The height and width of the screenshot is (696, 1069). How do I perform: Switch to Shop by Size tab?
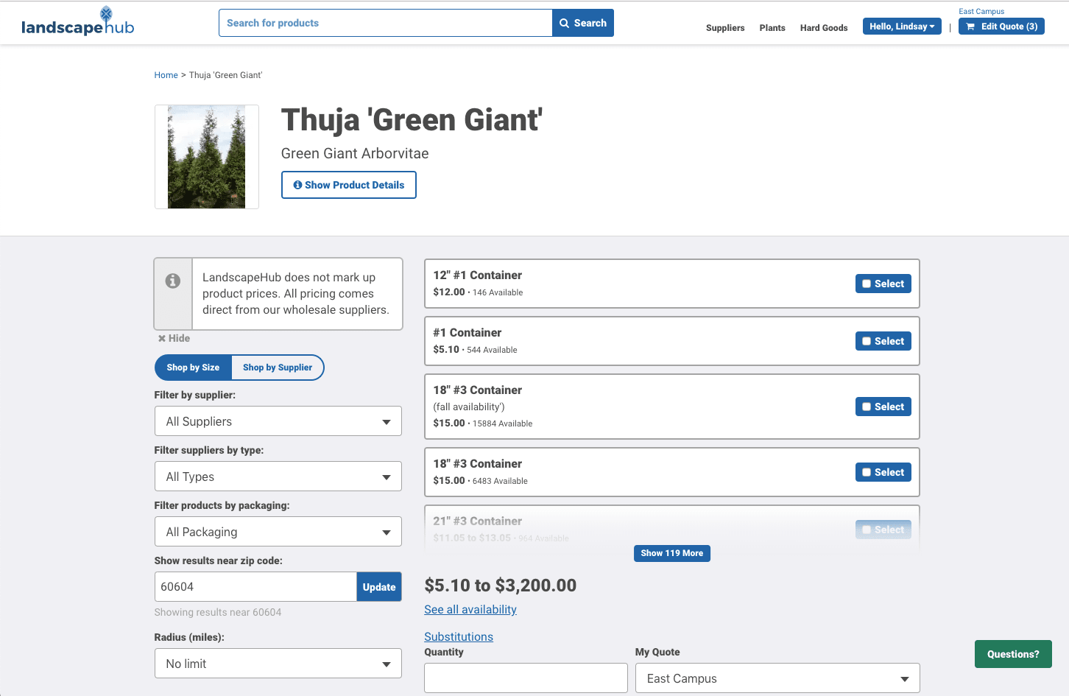click(x=193, y=368)
